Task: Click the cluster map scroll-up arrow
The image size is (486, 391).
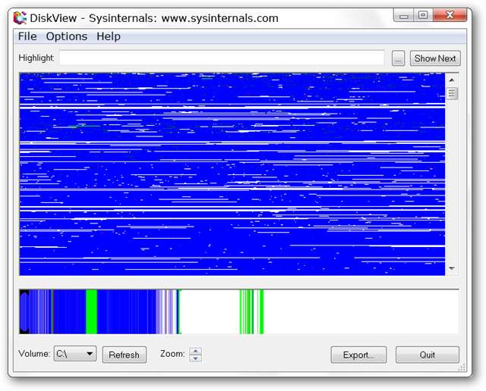Action: [452, 80]
